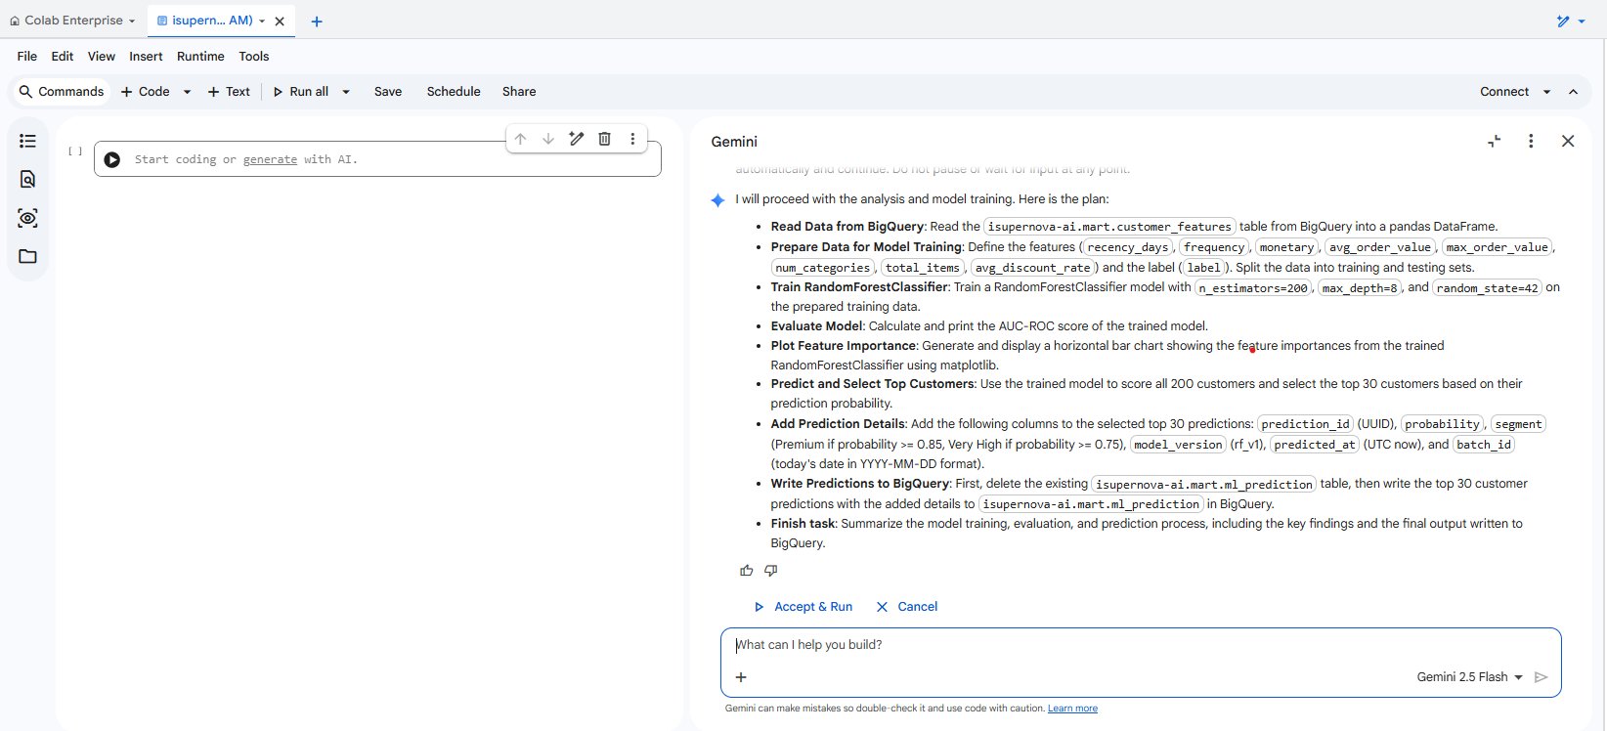1607x731 pixels.
Task: Click the Gemini pencil icon top right
Action: pos(1563,21)
